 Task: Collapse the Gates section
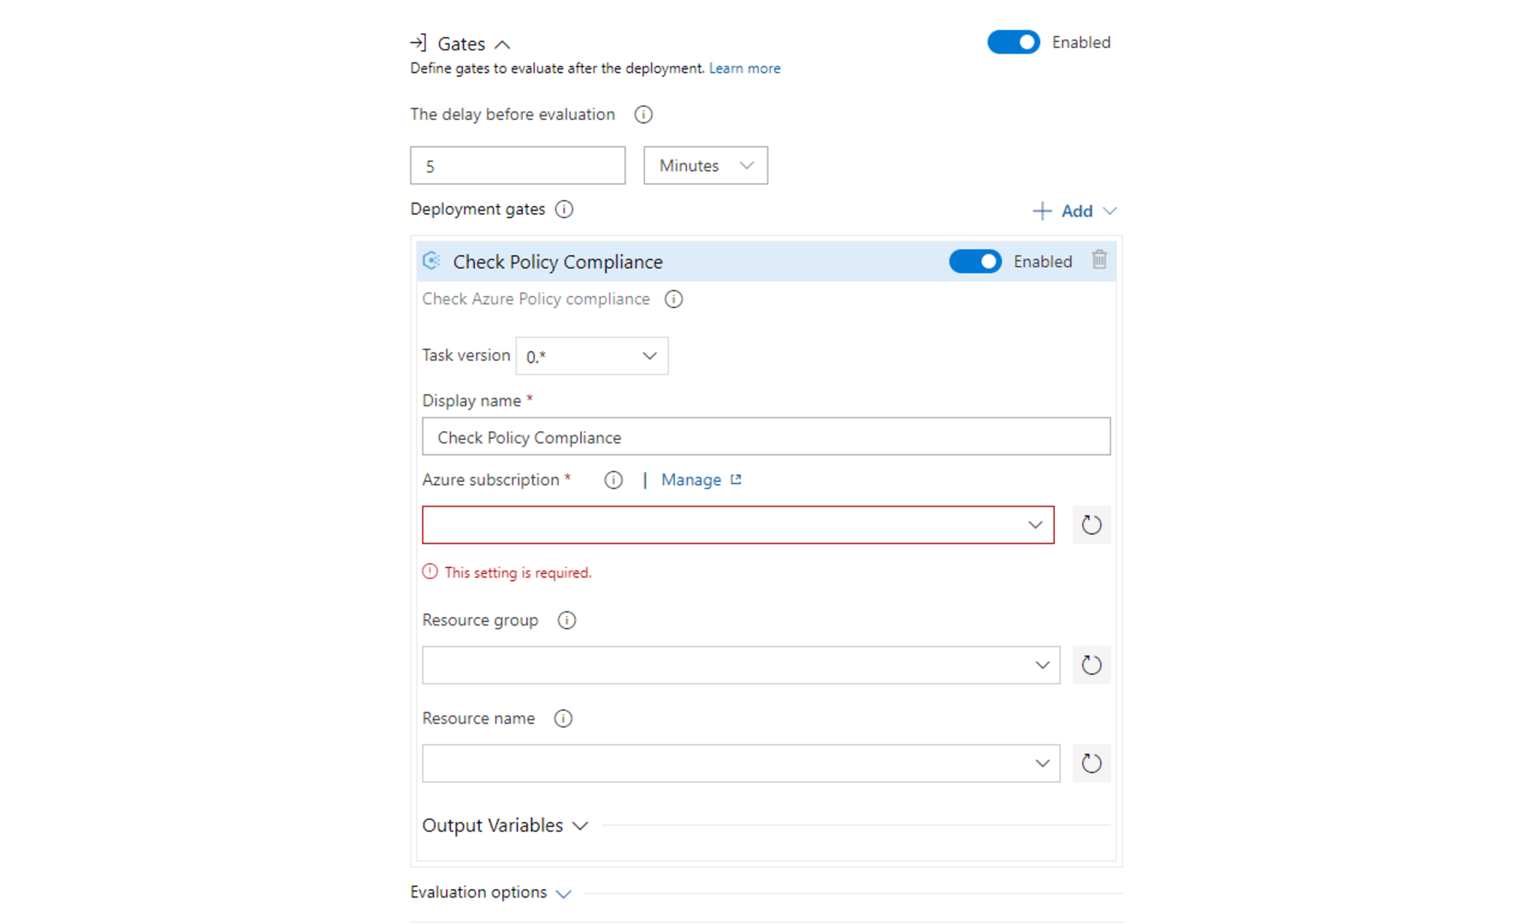(503, 43)
